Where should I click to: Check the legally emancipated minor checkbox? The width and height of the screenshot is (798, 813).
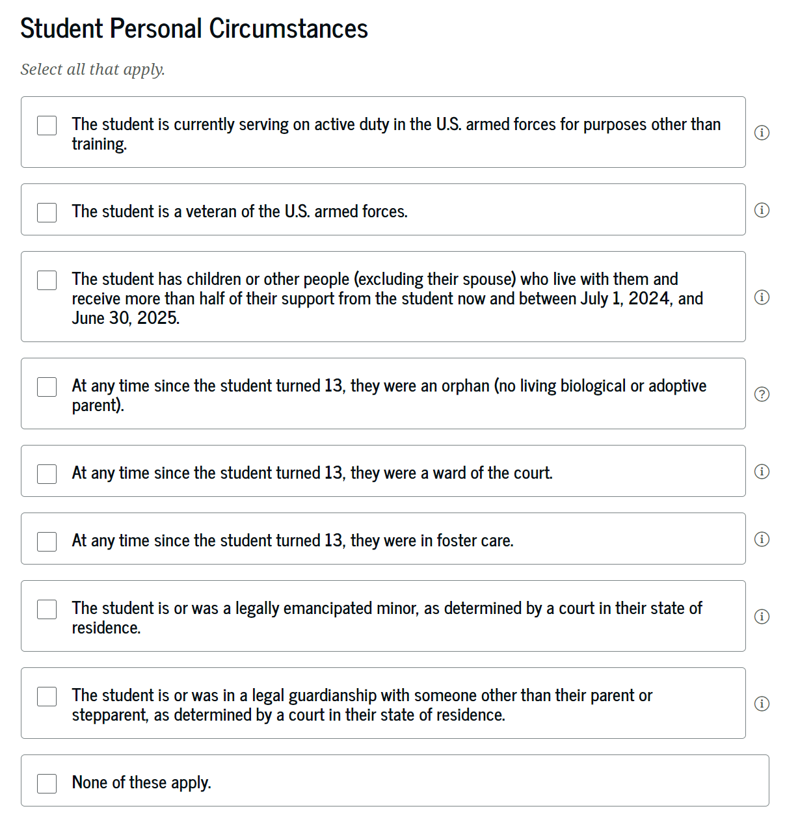tap(47, 609)
